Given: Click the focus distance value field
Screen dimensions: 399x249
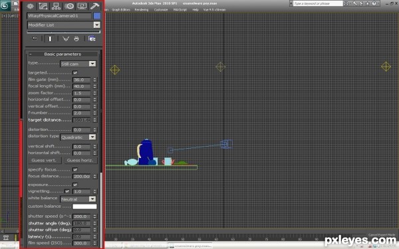Looking at the screenshot, I should click(x=82, y=177).
